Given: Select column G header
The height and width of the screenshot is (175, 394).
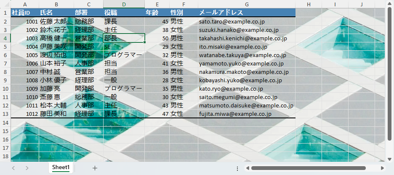Looking at the screenshot, I should 247,4.
